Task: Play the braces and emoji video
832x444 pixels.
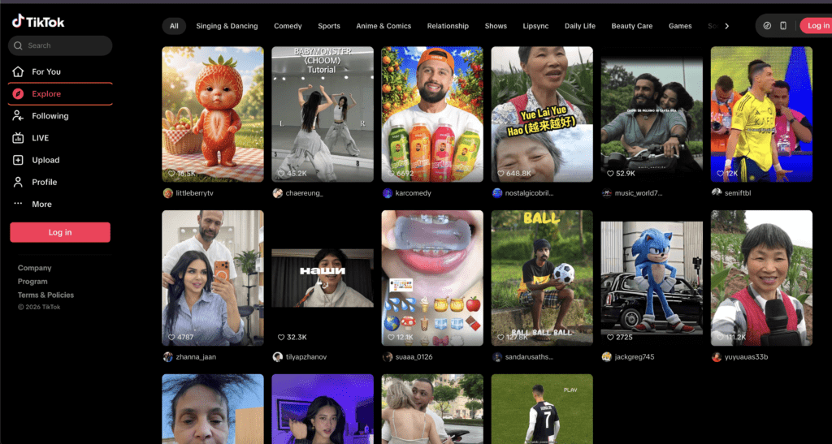Action: [432, 278]
